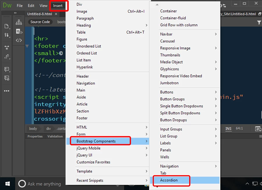Collapse the footer code fold triangle
The image size is (262, 190).
[27, 46]
